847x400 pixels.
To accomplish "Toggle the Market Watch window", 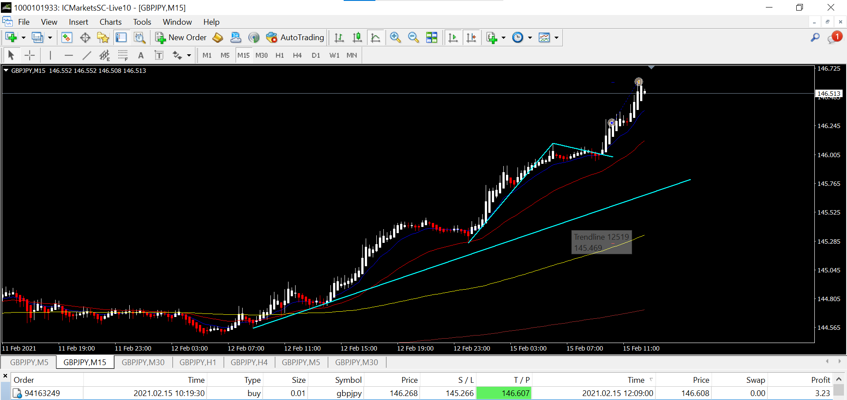I will pyautogui.click(x=67, y=38).
